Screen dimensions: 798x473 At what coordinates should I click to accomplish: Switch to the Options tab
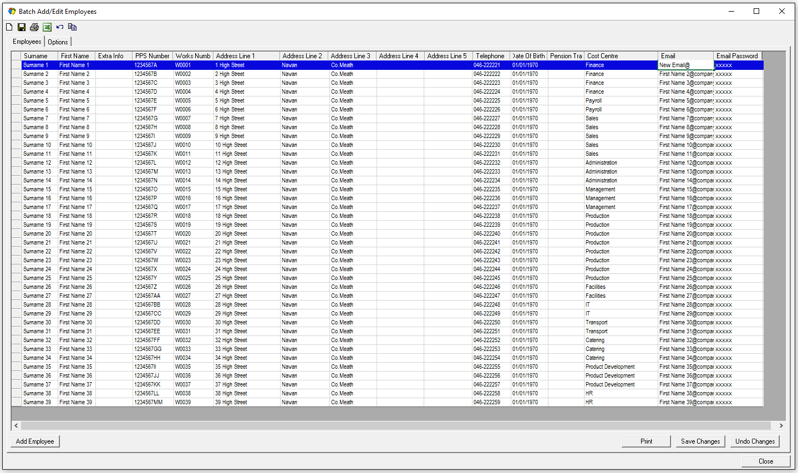coord(58,42)
